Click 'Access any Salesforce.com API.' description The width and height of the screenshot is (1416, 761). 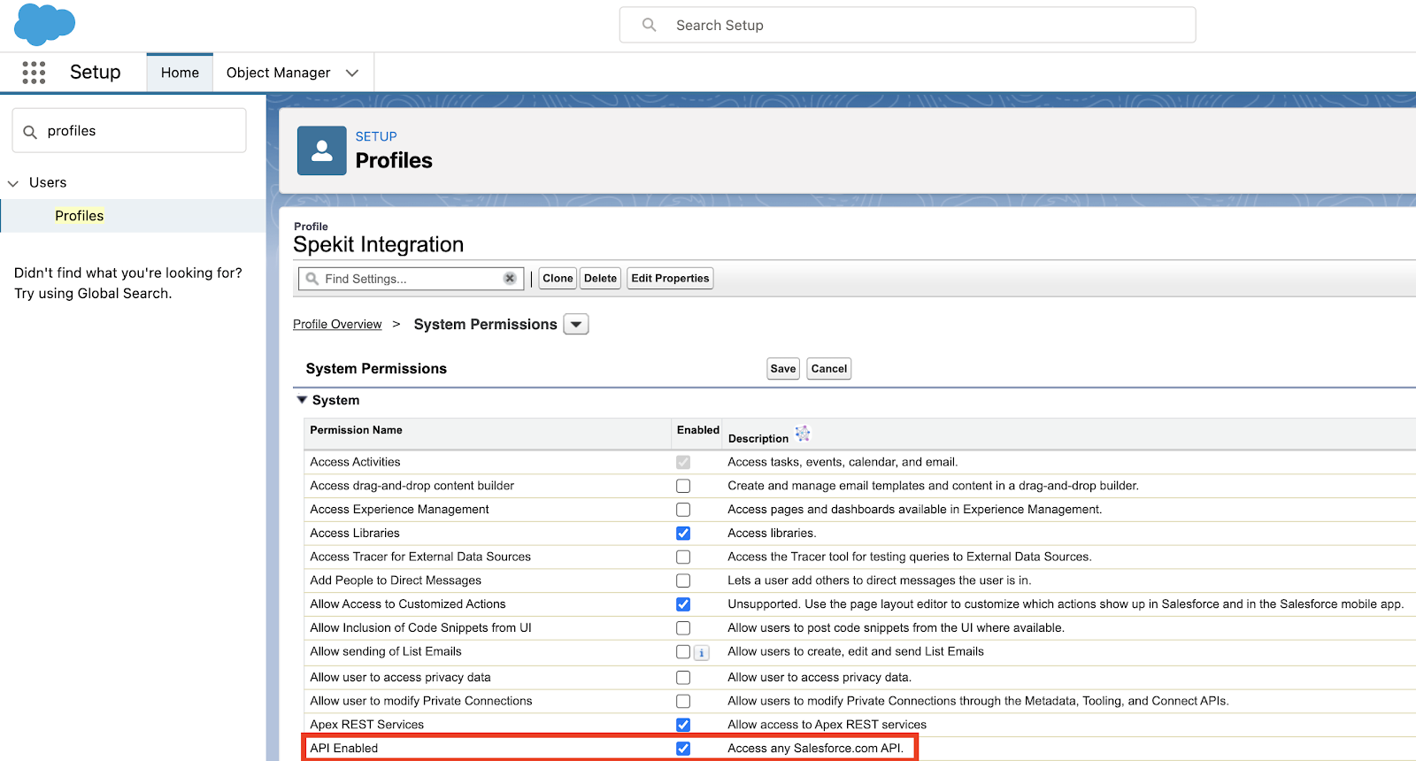(x=815, y=749)
